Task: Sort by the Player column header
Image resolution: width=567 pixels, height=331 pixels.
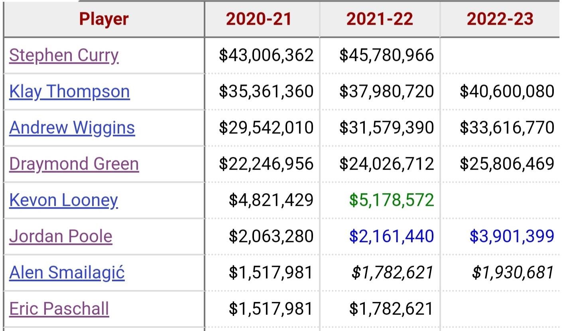Action: [104, 19]
